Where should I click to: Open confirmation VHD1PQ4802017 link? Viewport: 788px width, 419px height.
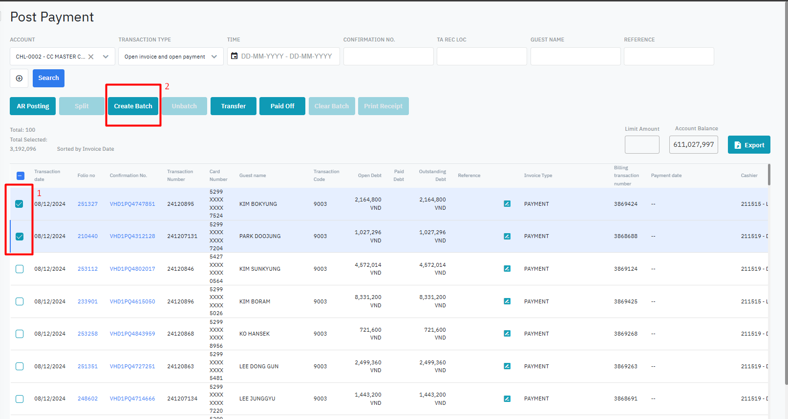coord(132,269)
